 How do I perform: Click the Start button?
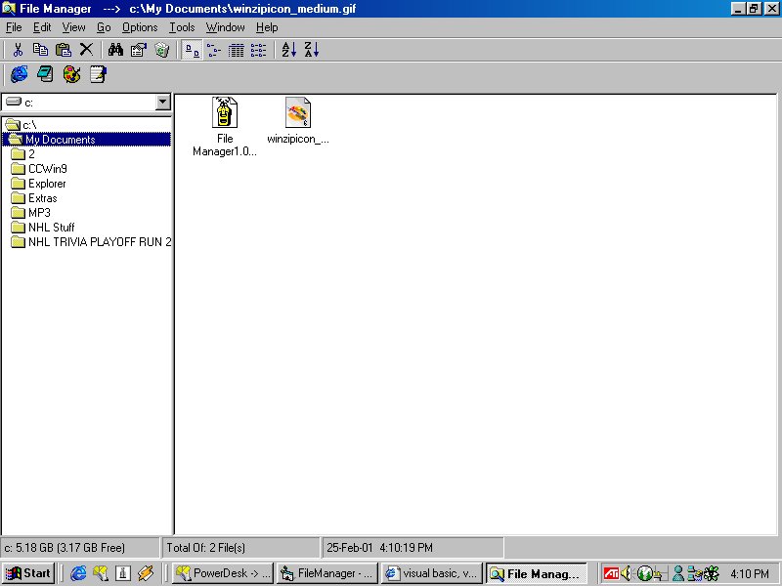coord(28,573)
